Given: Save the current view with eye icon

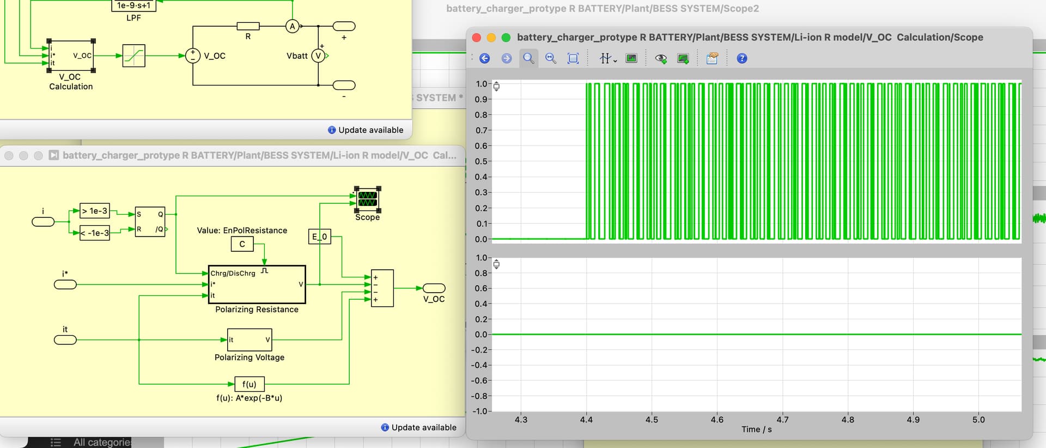Looking at the screenshot, I should tap(661, 58).
